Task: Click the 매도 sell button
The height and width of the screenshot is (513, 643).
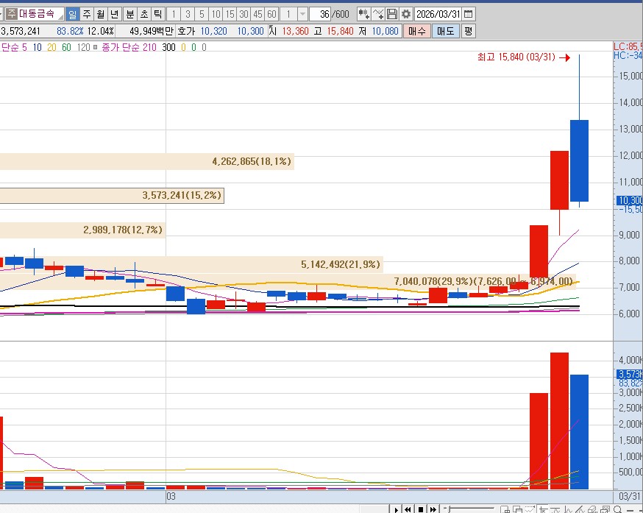Action: [445, 31]
